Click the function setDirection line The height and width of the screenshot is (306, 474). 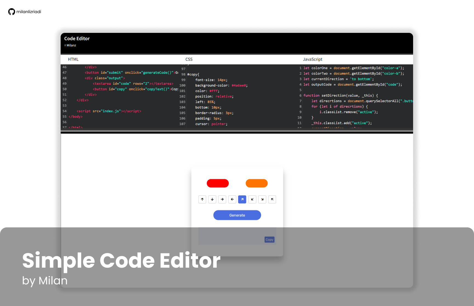point(341,95)
